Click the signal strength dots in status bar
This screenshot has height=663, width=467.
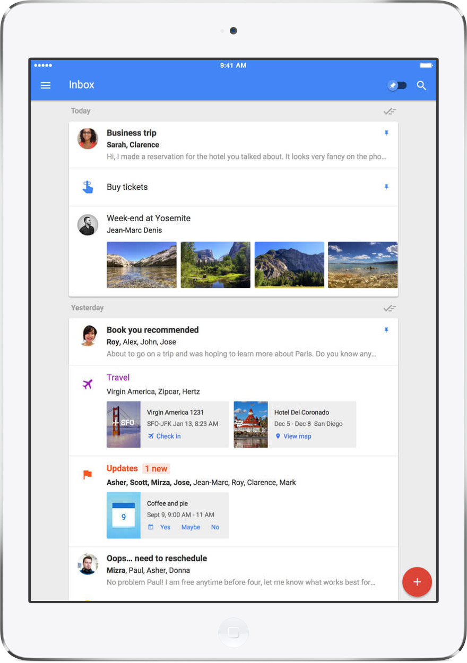tap(43, 65)
